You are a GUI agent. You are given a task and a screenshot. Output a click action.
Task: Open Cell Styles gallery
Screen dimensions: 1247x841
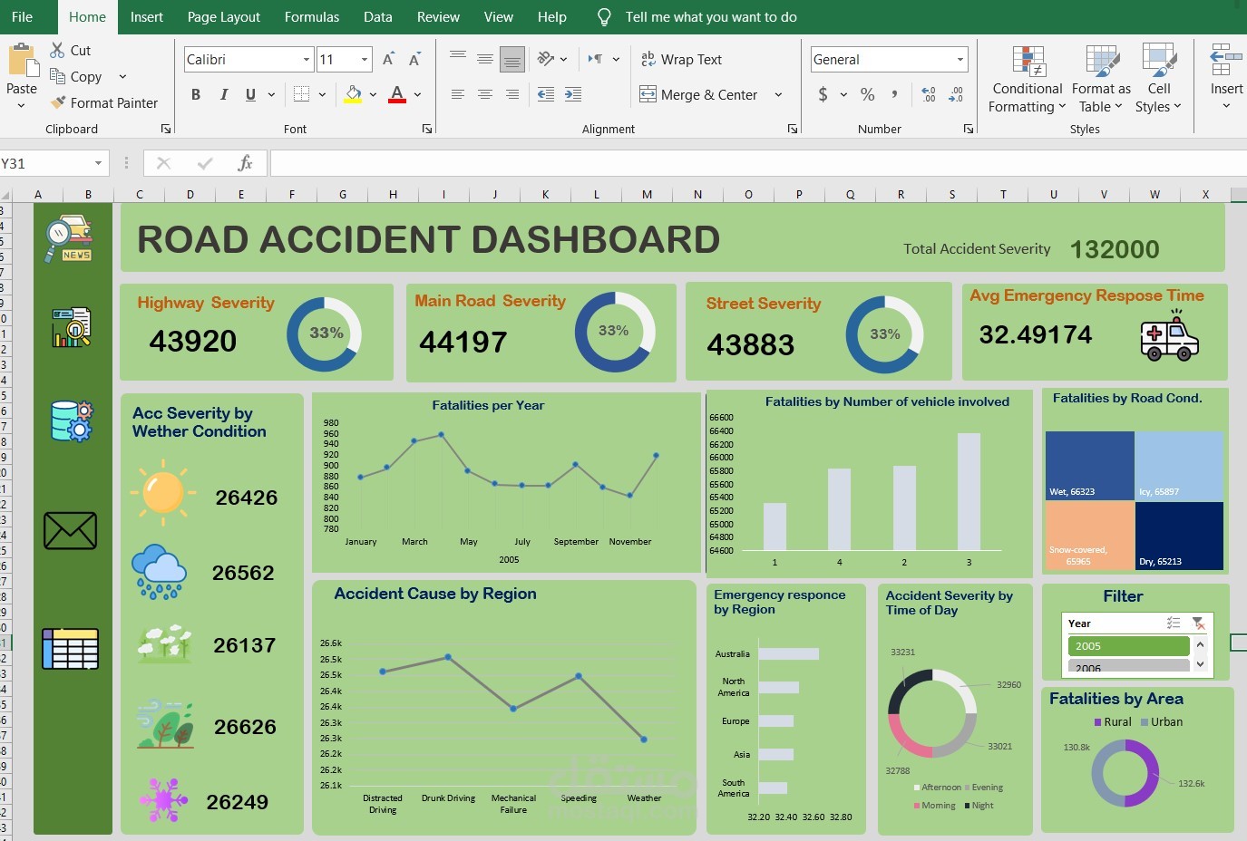(x=1159, y=80)
